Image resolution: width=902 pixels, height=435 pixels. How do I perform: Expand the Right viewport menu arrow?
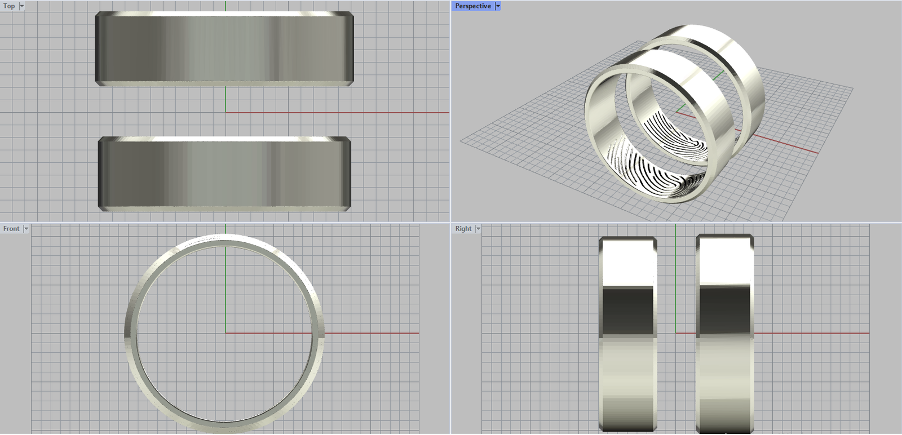(478, 229)
